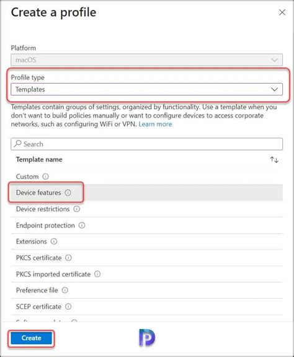Click the info icon for PKCS imported certificate
The width and height of the screenshot is (294, 357).
pyautogui.click(x=97, y=274)
